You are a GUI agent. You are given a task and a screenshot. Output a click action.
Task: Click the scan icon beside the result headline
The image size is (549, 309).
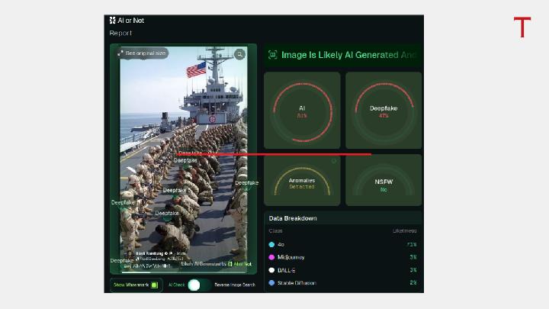(272, 55)
